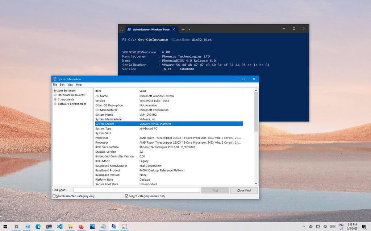Expand the Components tree node
The width and height of the screenshot is (371, 231).
point(55,99)
